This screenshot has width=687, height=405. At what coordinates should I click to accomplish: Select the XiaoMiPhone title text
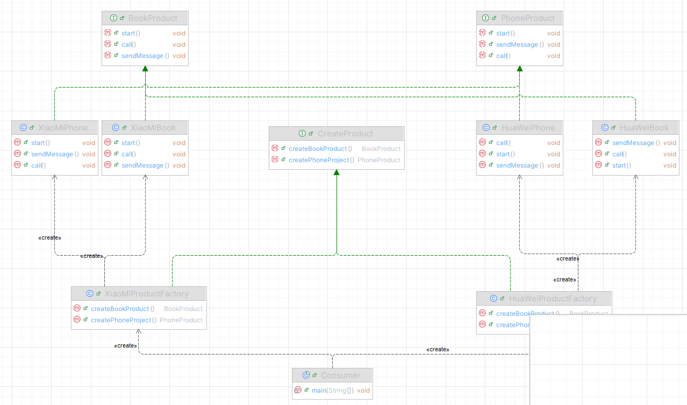[x=63, y=128]
